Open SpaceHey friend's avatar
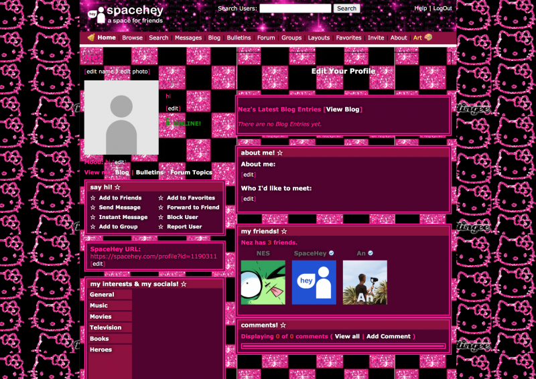Screen dimensions: 536x379 (x=314, y=283)
